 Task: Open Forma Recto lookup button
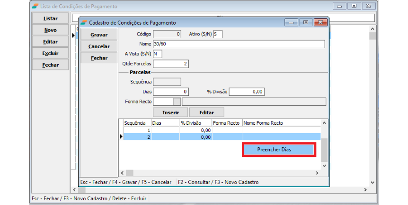click(x=177, y=102)
